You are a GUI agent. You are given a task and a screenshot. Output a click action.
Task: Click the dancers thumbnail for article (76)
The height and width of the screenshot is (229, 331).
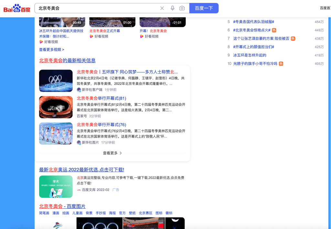pyautogui.click(x=56, y=134)
